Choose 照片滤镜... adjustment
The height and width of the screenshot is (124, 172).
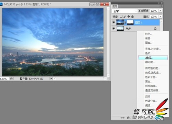coord(151,86)
